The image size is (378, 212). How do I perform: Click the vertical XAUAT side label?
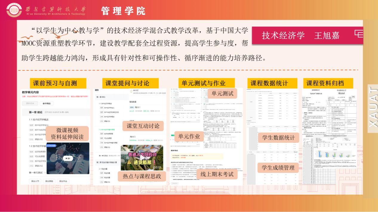click(x=373, y=107)
